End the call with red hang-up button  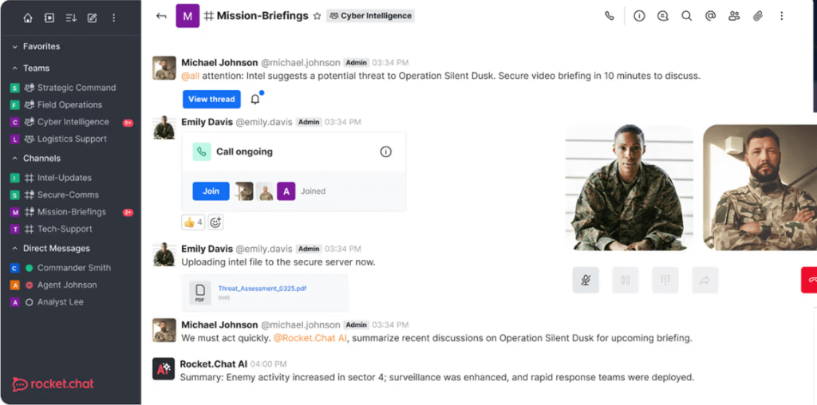coord(809,280)
